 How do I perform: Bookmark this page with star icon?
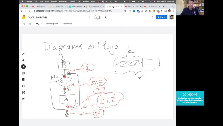pos(125,11)
